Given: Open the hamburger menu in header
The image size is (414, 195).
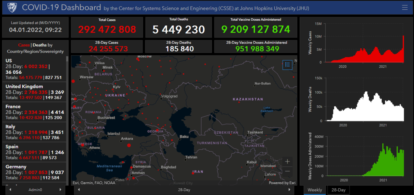Looking at the screenshot, I should (405, 7).
